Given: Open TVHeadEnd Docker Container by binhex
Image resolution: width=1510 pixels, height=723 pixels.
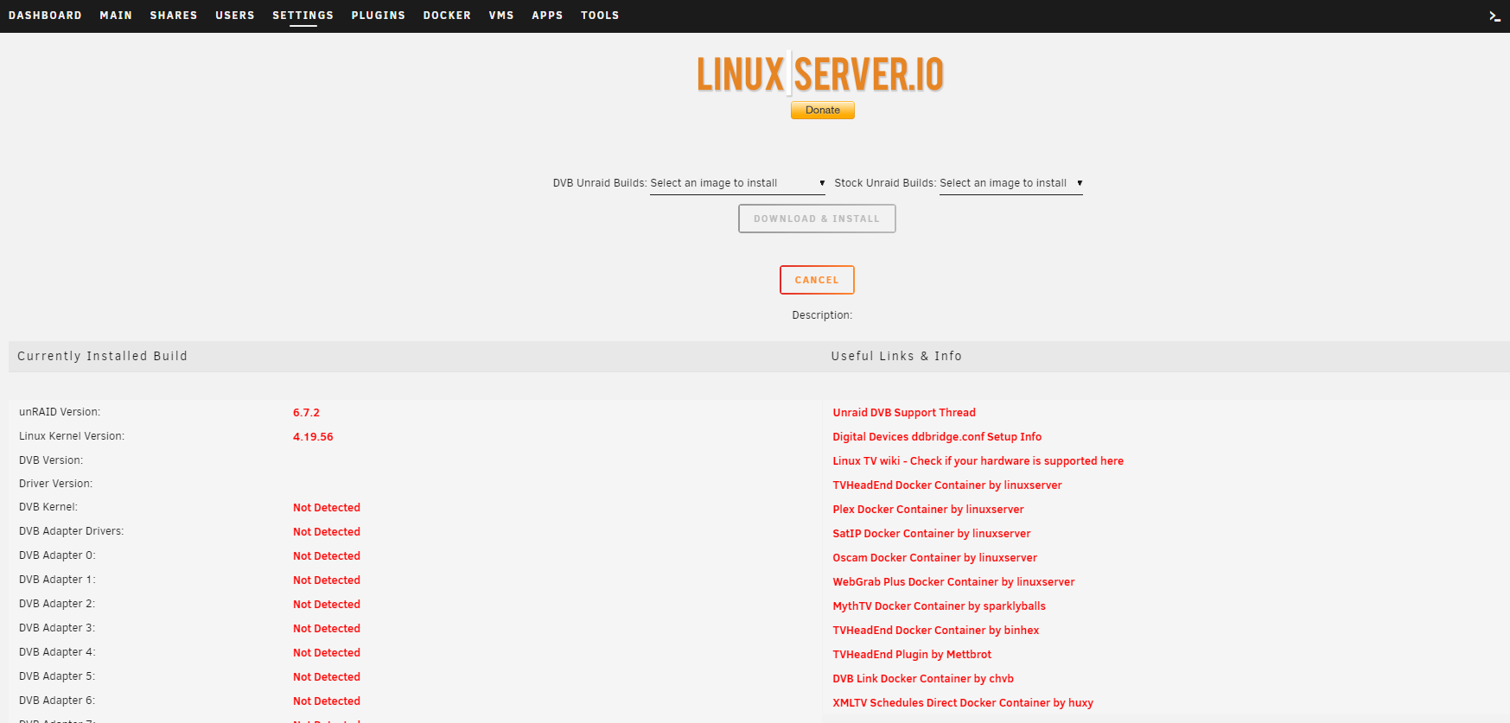Looking at the screenshot, I should coord(936,631).
